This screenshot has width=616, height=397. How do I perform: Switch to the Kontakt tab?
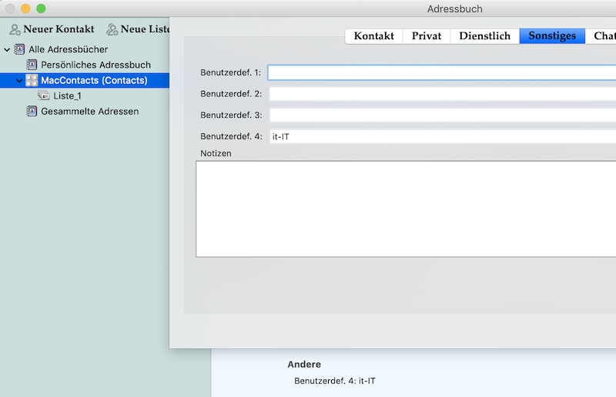tap(373, 35)
